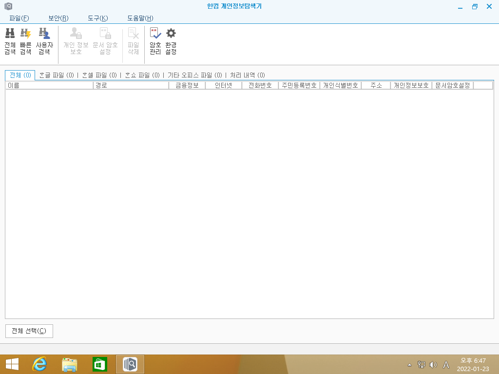
Task: Open the 파일(F) menu
Action: 19,18
